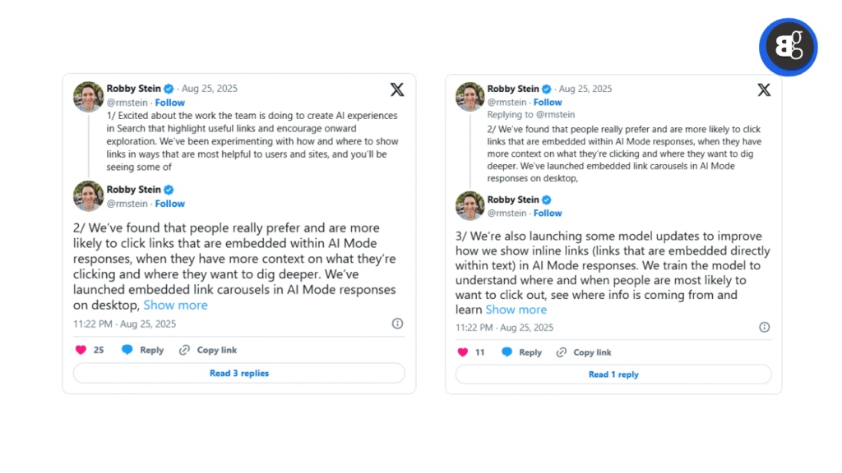Expand the right tweet with Show more
Image resolution: width=842 pixels, height=473 pixels.
coord(516,310)
